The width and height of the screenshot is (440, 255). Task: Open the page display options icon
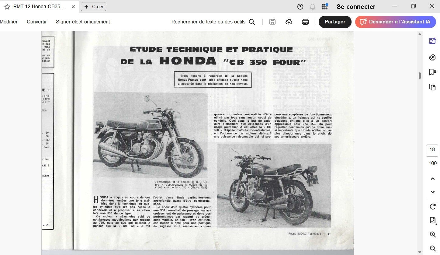433,221
